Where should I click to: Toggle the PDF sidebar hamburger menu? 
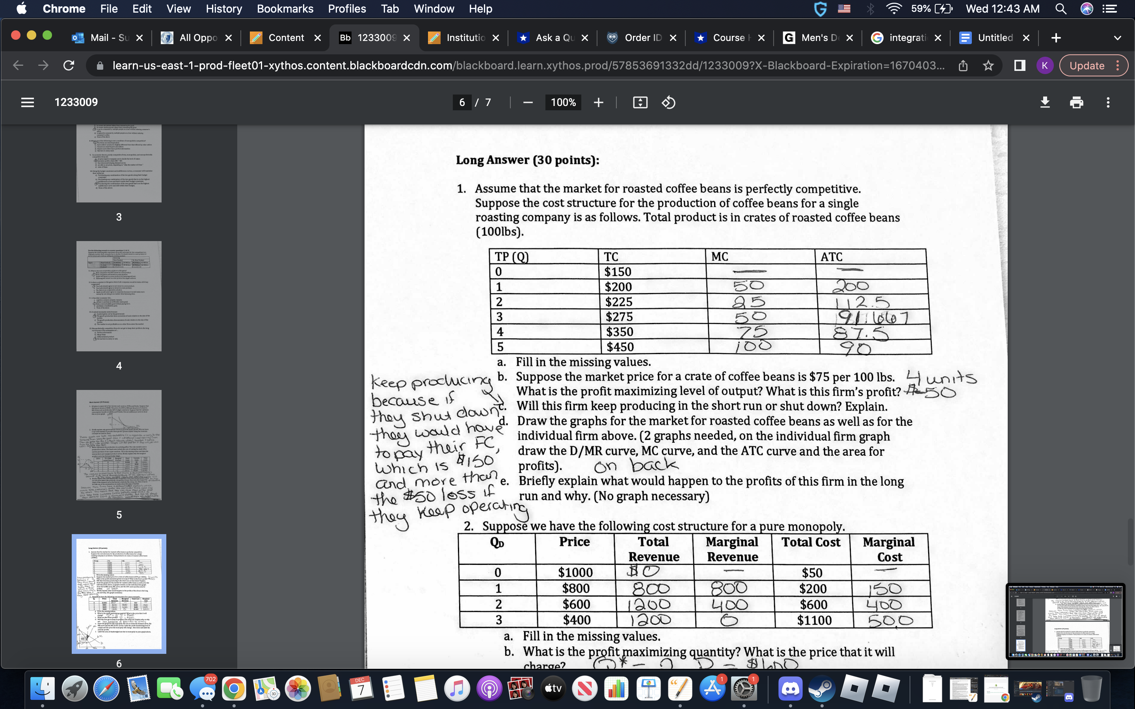[x=28, y=102]
